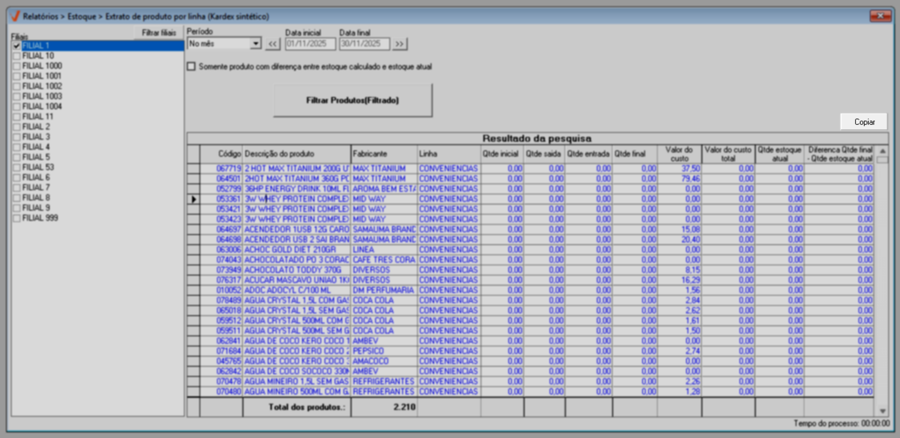Check the FILIAL 10 checkbox
Image resolution: width=900 pixels, height=438 pixels.
17,56
